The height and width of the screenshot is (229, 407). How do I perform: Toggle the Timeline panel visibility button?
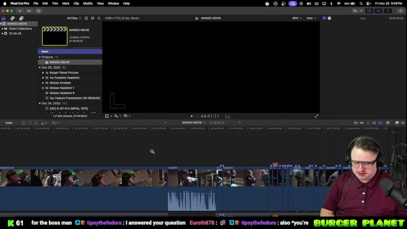pos(378,11)
